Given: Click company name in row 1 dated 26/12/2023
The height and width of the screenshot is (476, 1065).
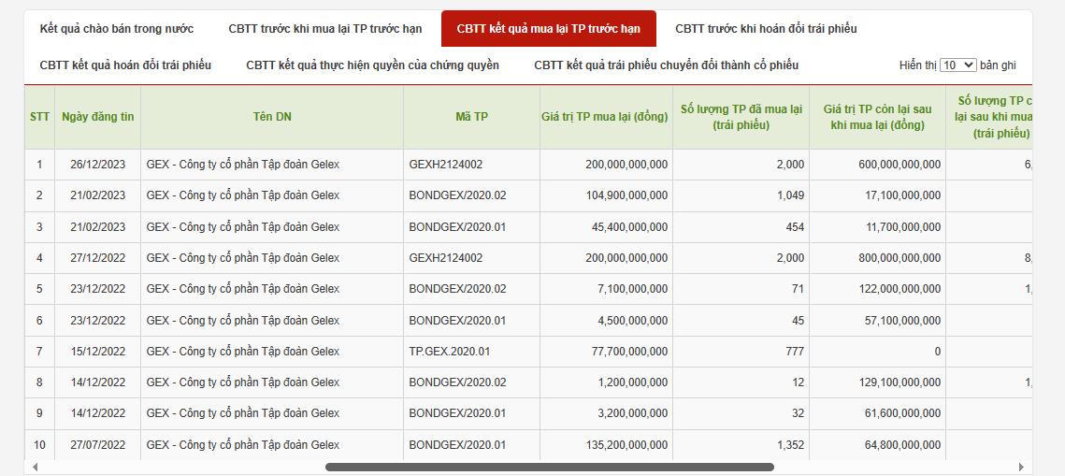Looking at the screenshot, I should click(242, 165).
